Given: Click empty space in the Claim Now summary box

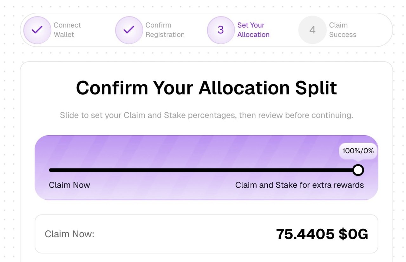Looking at the screenshot, I should [x=184, y=234].
